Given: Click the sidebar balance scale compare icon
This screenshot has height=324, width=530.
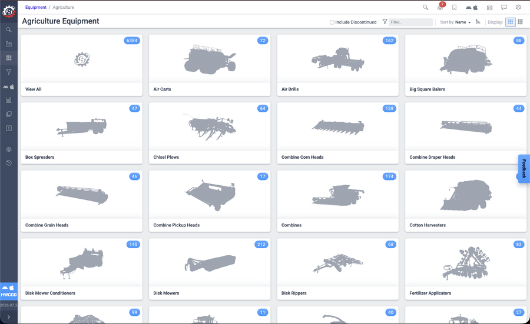Looking at the screenshot, I should tap(9, 149).
